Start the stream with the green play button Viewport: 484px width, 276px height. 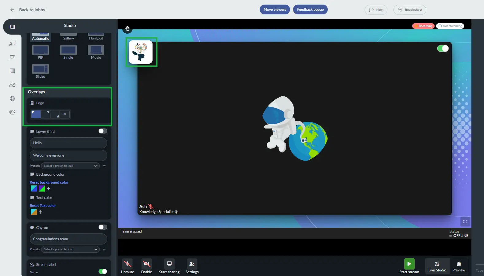point(409,264)
